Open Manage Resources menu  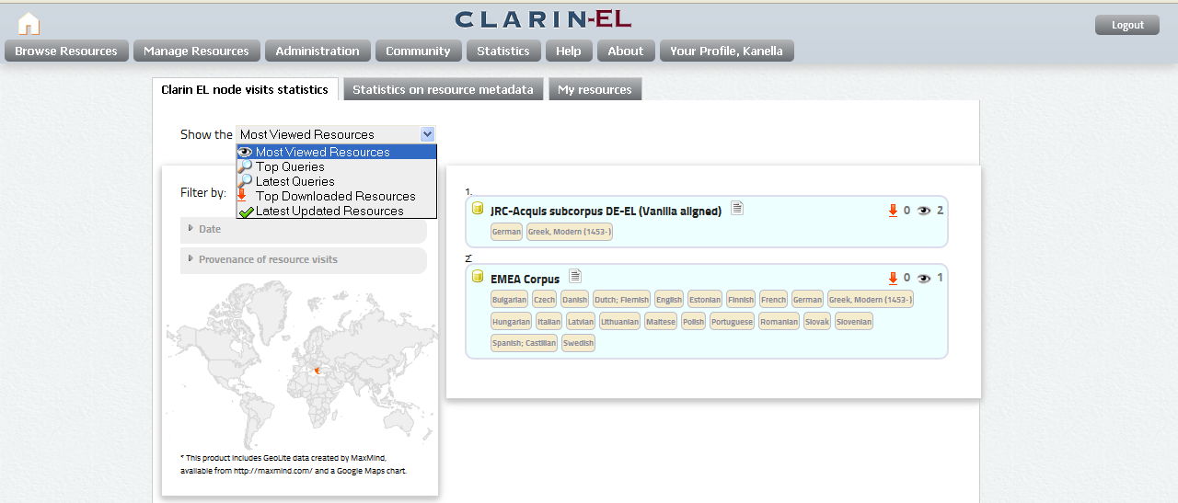point(197,51)
